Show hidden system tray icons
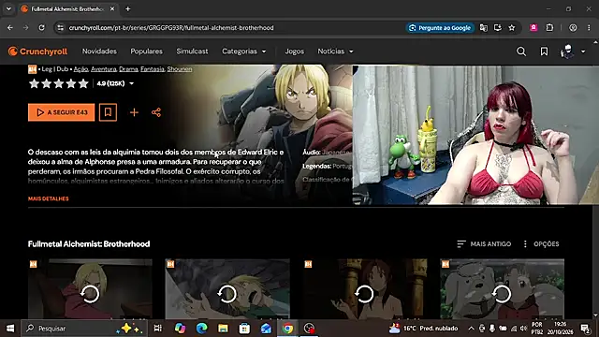 pyautogui.click(x=472, y=329)
